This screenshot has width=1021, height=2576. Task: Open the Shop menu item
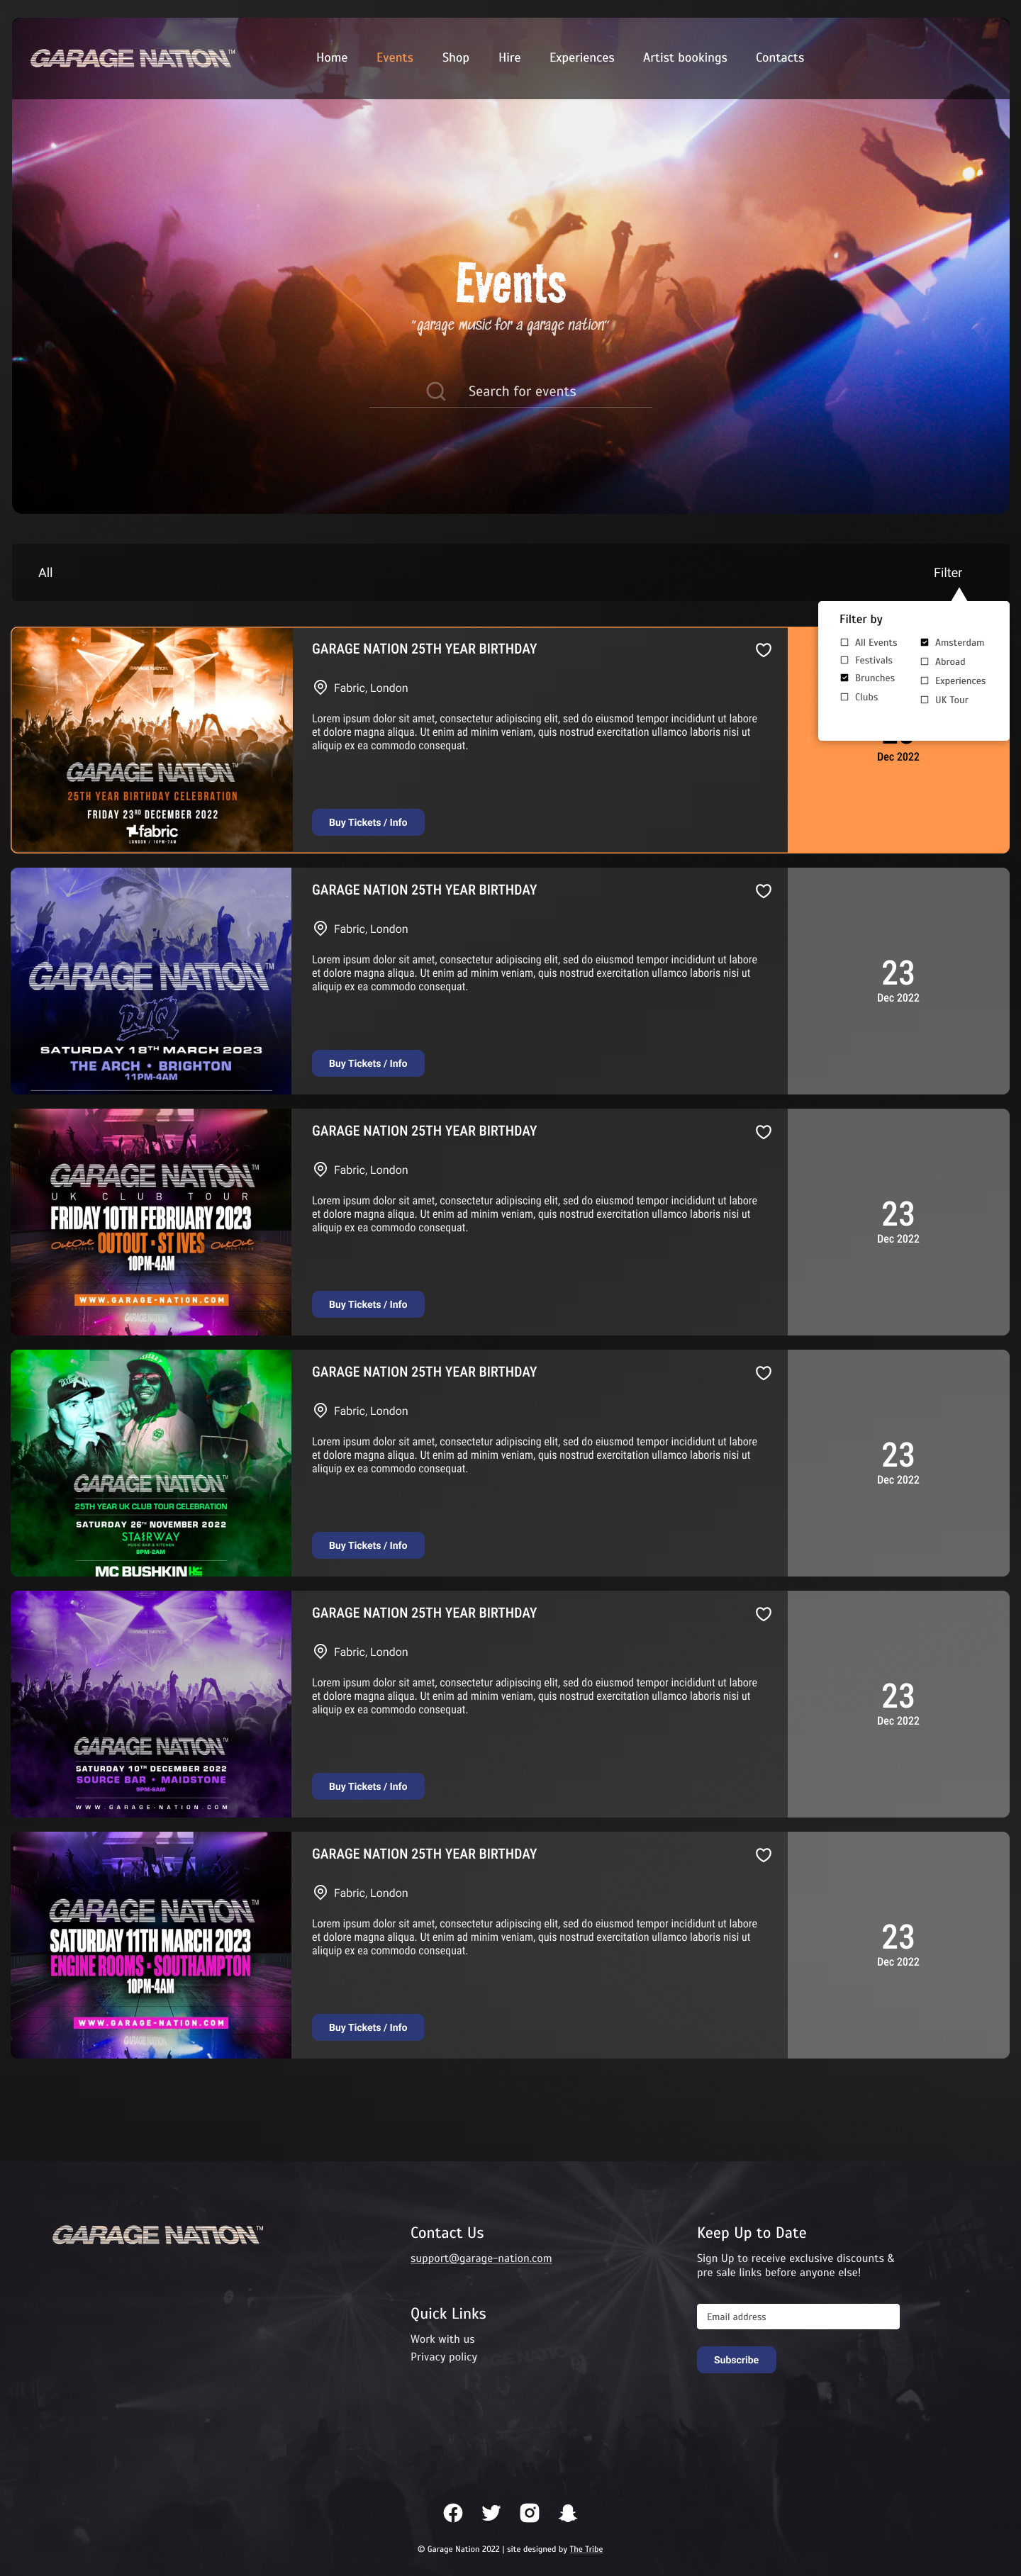[455, 58]
